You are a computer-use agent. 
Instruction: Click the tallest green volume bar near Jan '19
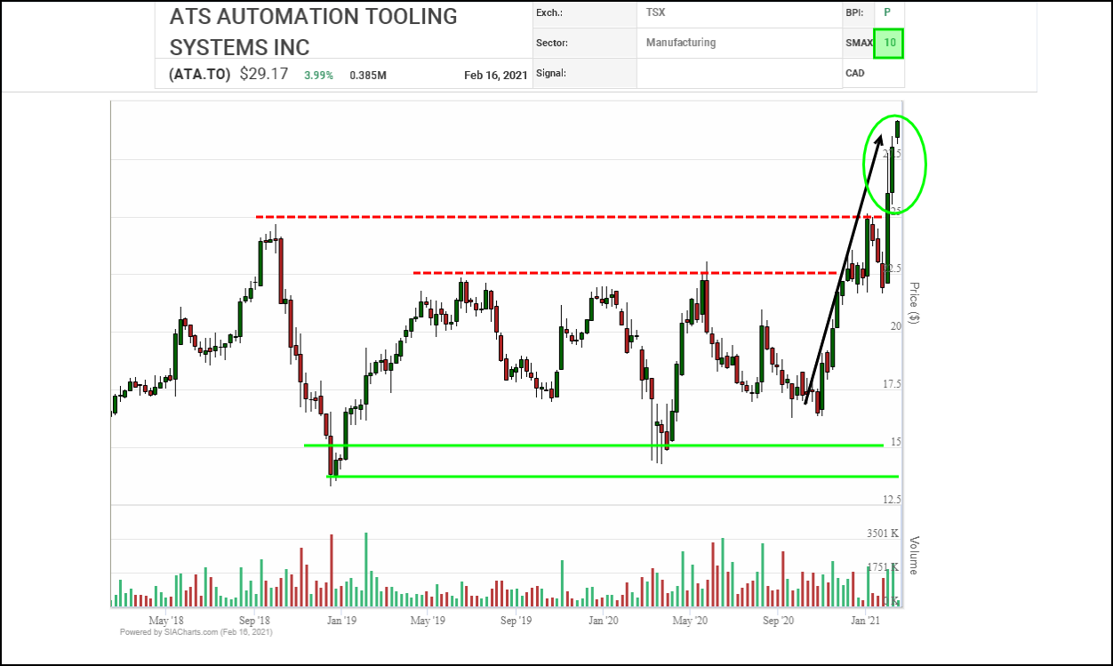[x=365, y=569]
